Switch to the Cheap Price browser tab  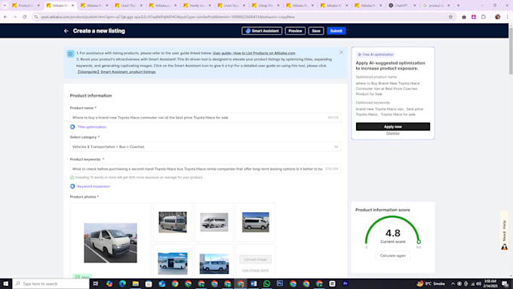coord(266,5)
